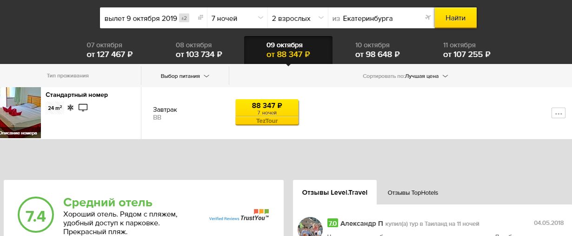The image size is (572, 236).
Task: Click the 7.4 hotel rating circle
Action: coord(36,217)
